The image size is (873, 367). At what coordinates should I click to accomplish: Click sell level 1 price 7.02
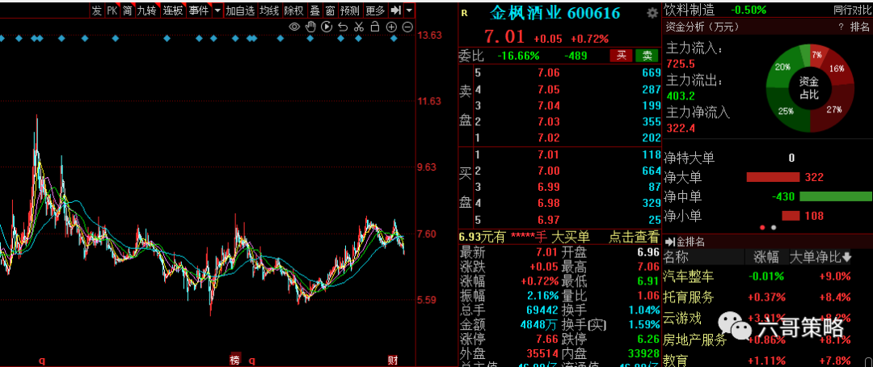[548, 137]
